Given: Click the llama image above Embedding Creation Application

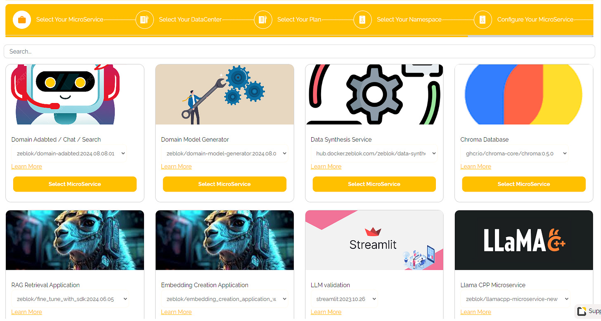Looking at the screenshot, I should coord(225,240).
